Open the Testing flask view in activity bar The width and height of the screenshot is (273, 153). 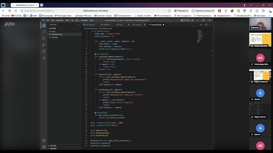point(44,58)
